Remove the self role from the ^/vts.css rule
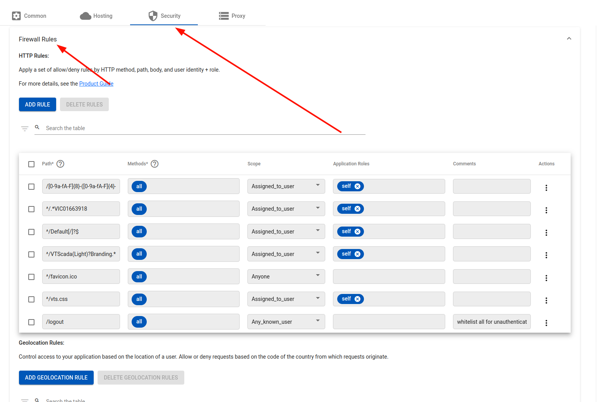The image size is (597, 402). [357, 299]
